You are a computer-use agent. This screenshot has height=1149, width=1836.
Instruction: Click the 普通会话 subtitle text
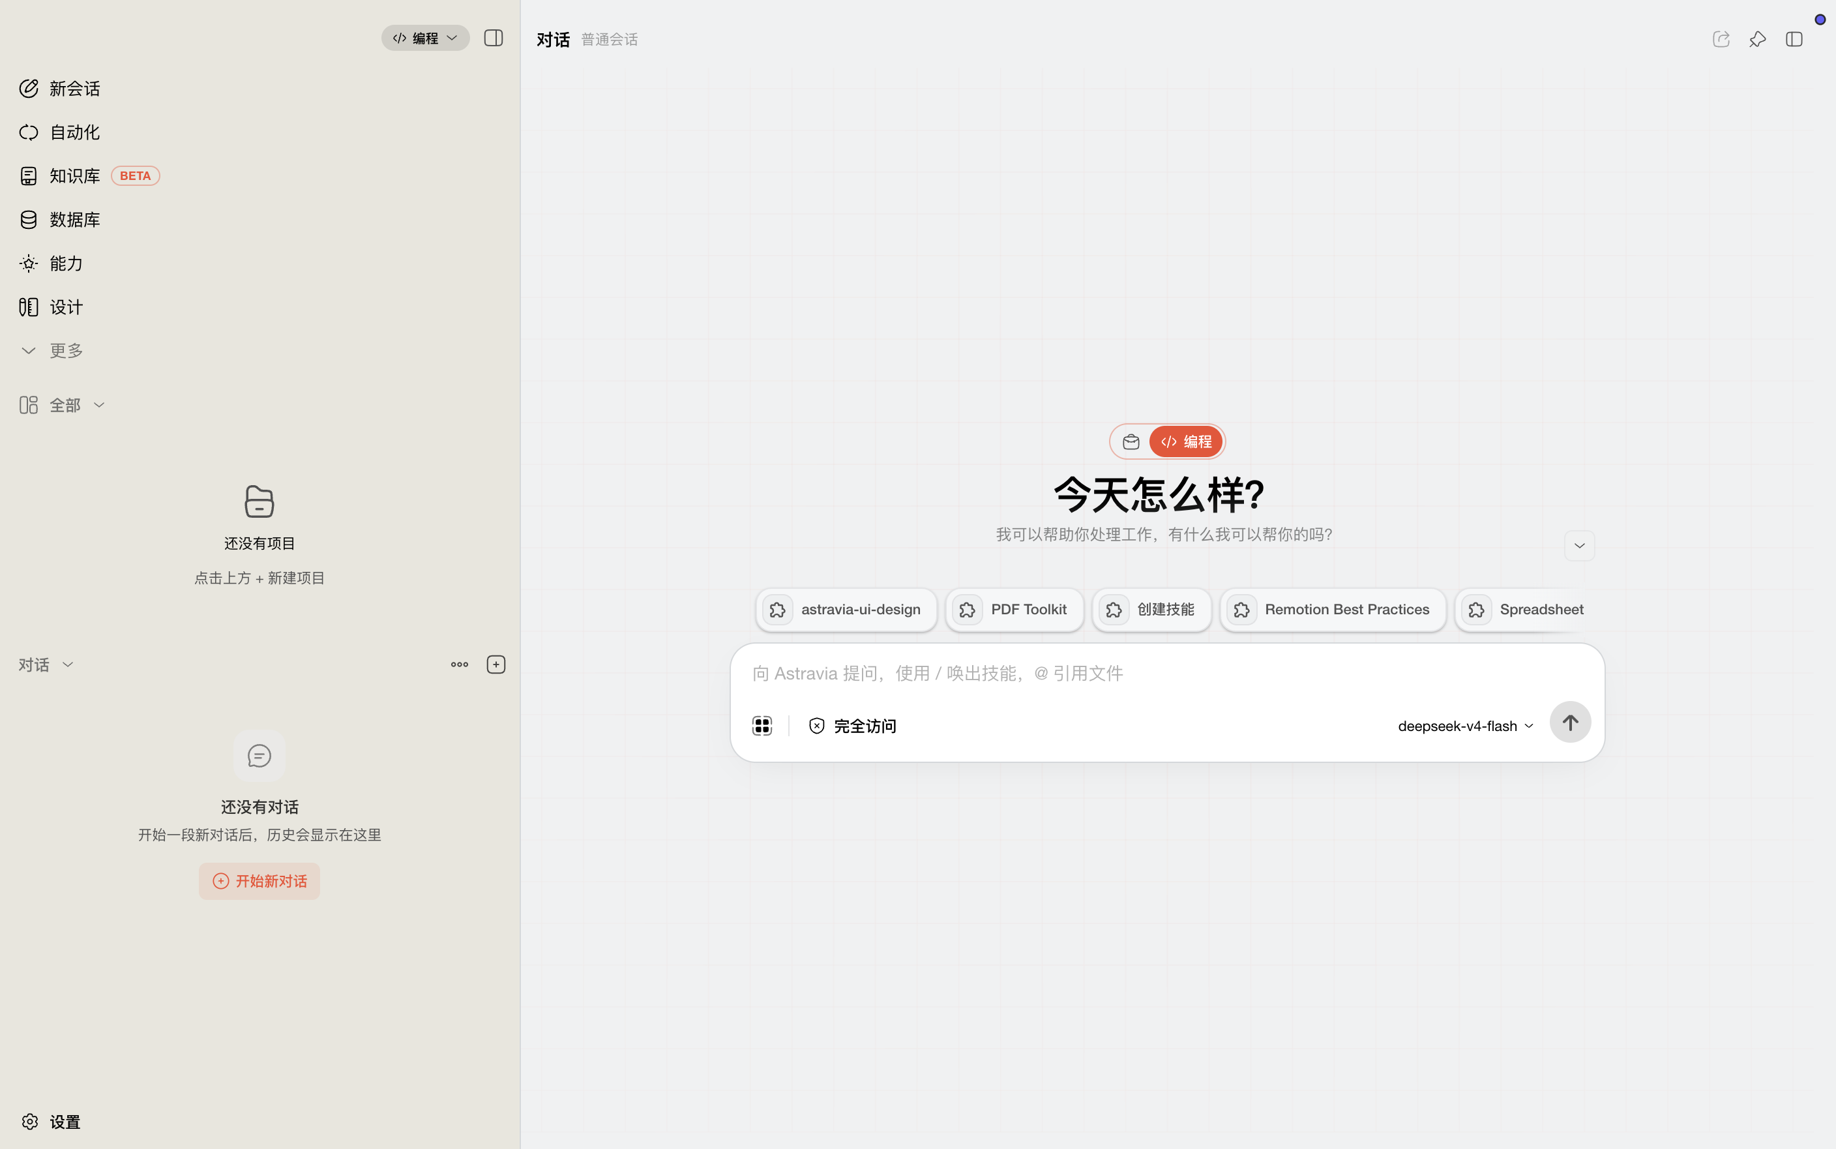(610, 40)
